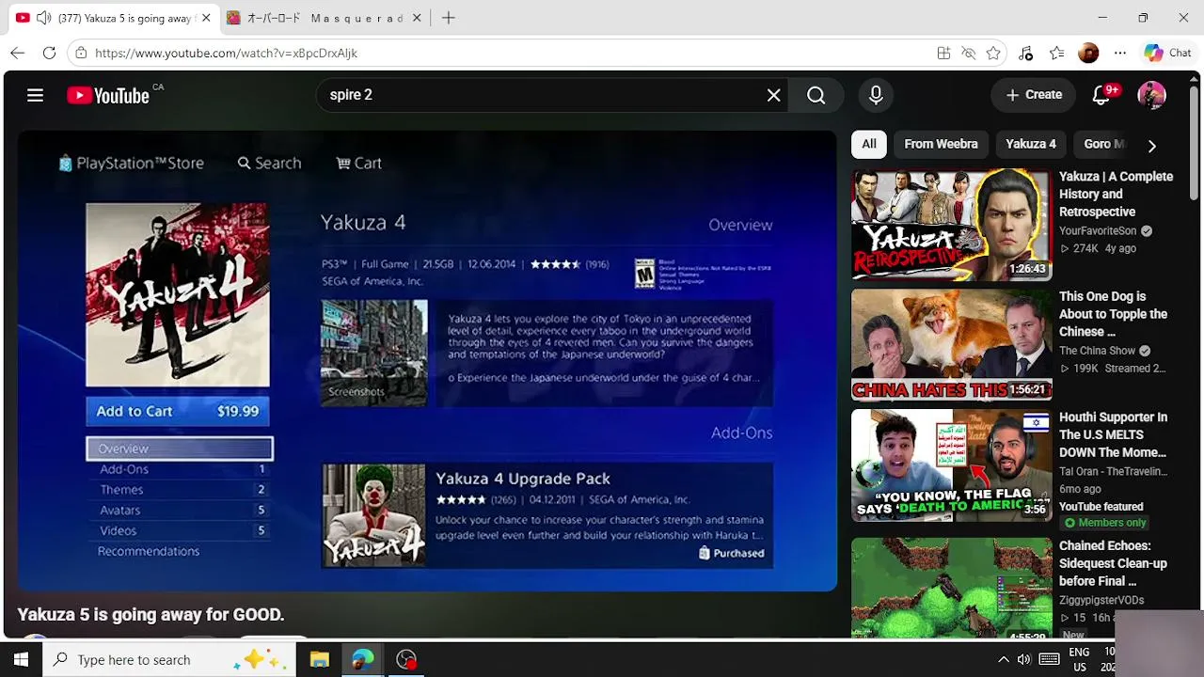Select the Yakuza 4 filter chip
The height and width of the screenshot is (677, 1204).
pyautogui.click(x=1031, y=144)
